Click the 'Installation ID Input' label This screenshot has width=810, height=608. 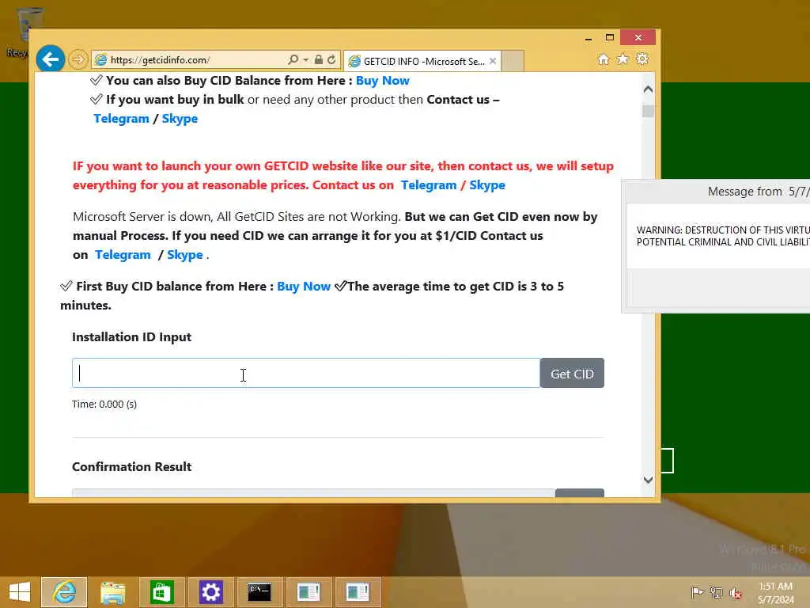[x=132, y=337]
